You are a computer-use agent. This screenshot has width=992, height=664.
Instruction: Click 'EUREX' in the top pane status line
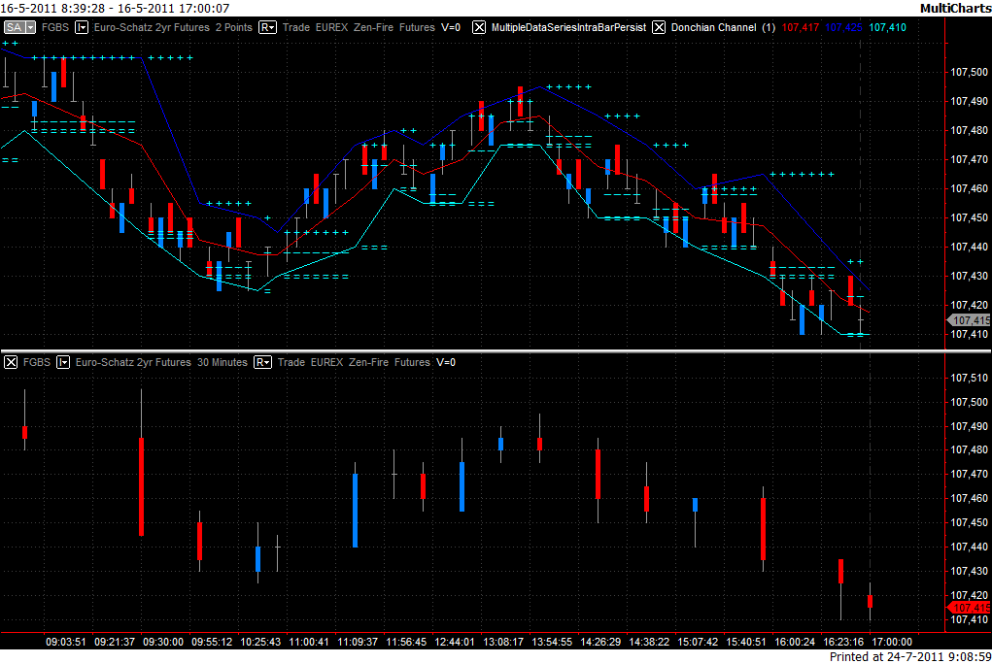click(331, 28)
